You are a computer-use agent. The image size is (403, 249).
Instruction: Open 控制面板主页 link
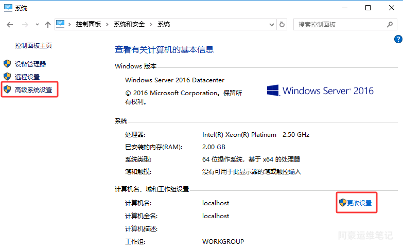pos(33,46)
